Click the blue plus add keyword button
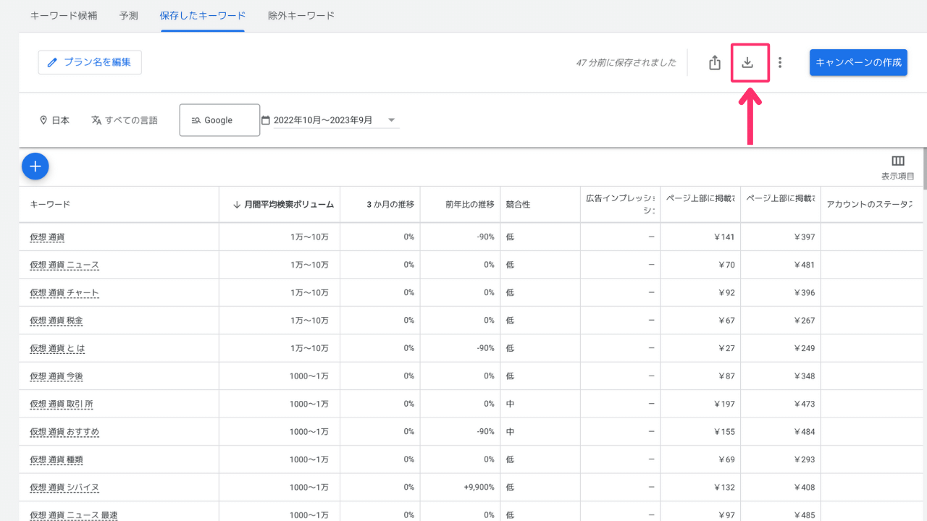Viewport: 927px width, 521px height. tap(35, 166)
